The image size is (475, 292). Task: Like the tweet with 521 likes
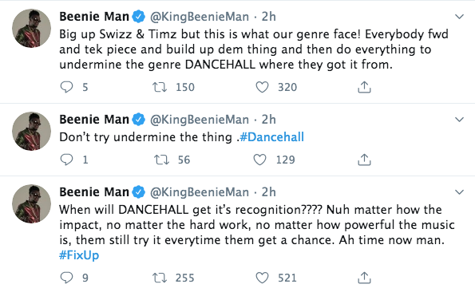(262, 278)
